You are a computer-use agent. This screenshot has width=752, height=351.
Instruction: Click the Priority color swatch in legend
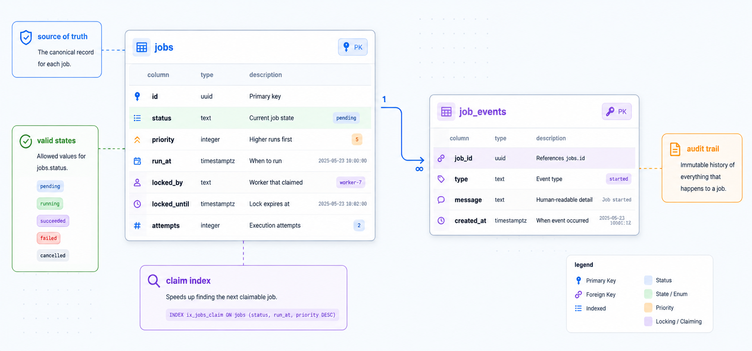(x=648, y=308)
